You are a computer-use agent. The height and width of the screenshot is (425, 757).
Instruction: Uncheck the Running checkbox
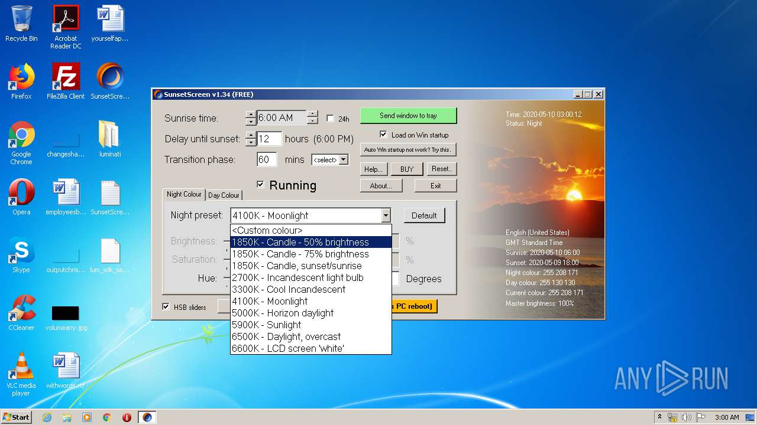click(260, 185)
